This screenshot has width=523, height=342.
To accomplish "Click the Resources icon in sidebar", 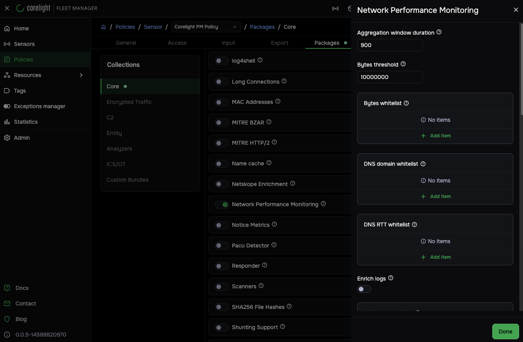I will [7, 75].
